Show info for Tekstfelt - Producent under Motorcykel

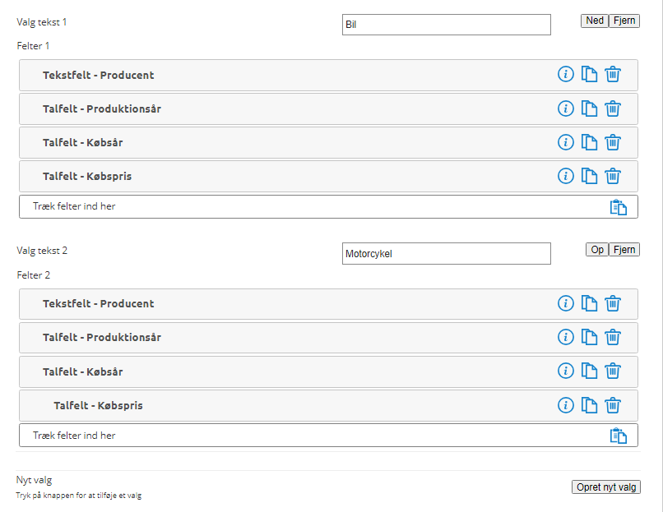(566, 303)
